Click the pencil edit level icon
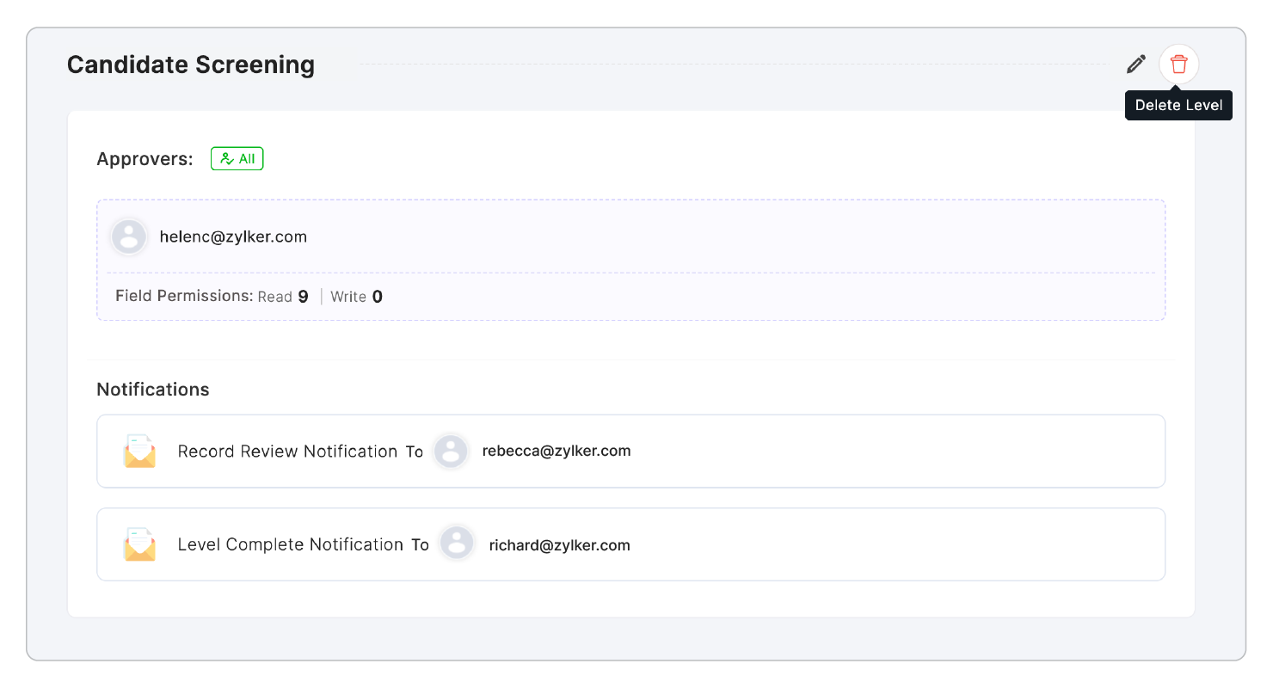Image resolution: width=1273 pixels, height=688 pixels. coord(1136,64)
